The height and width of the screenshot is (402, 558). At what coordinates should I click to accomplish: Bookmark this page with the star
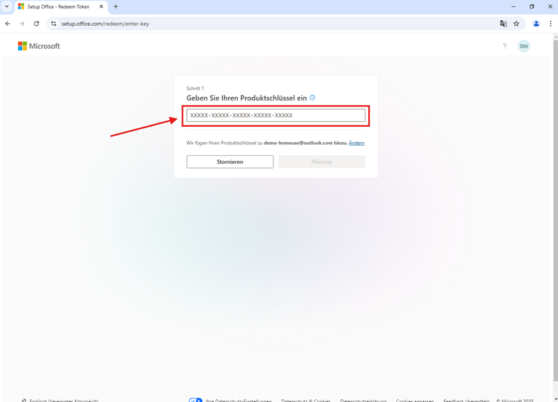pyautogui.click(x=516, y=24)
